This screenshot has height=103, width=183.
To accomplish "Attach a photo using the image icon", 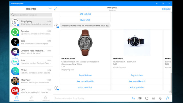I will pos(140,98).
